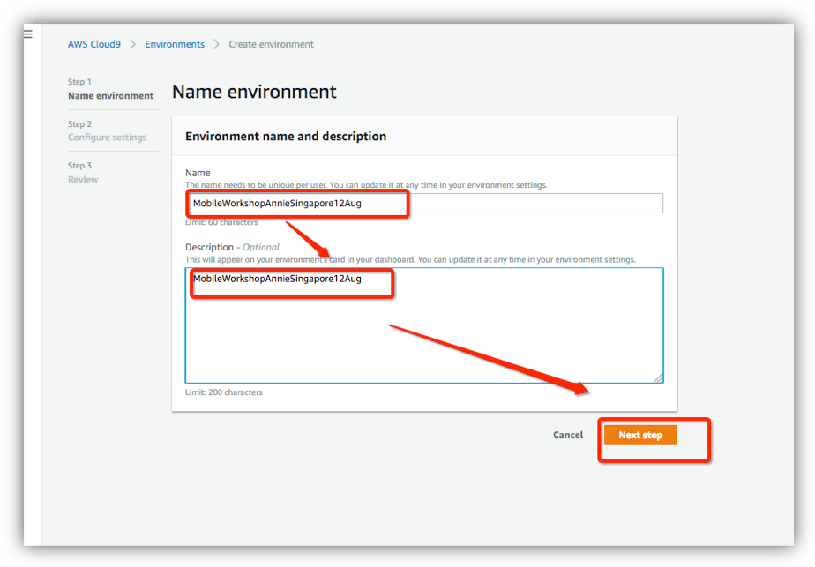Open the hamburger navigation menu
Screen dimensions: 815x567
tap(28, 34)
